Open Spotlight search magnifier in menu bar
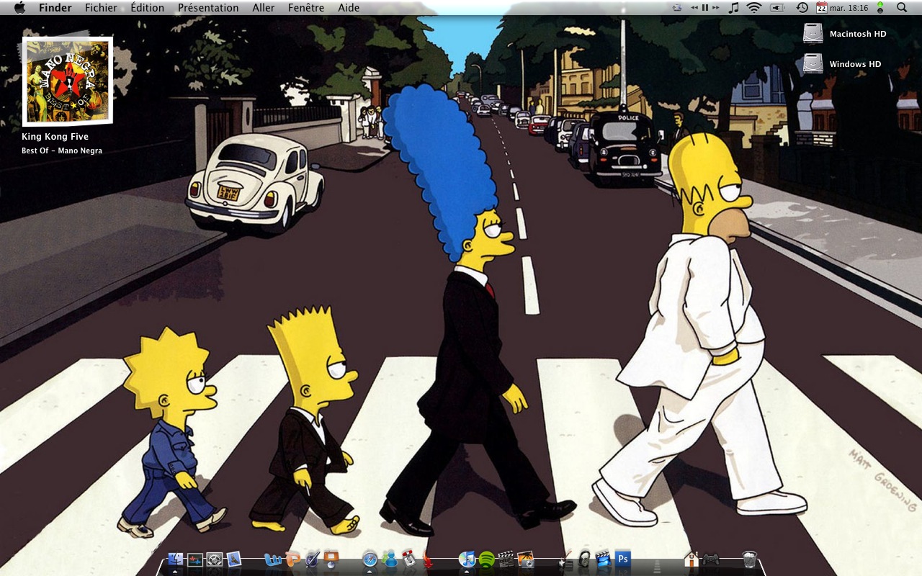Image resolution: width=922 pixels, height=576 pixels. (902, 7)
